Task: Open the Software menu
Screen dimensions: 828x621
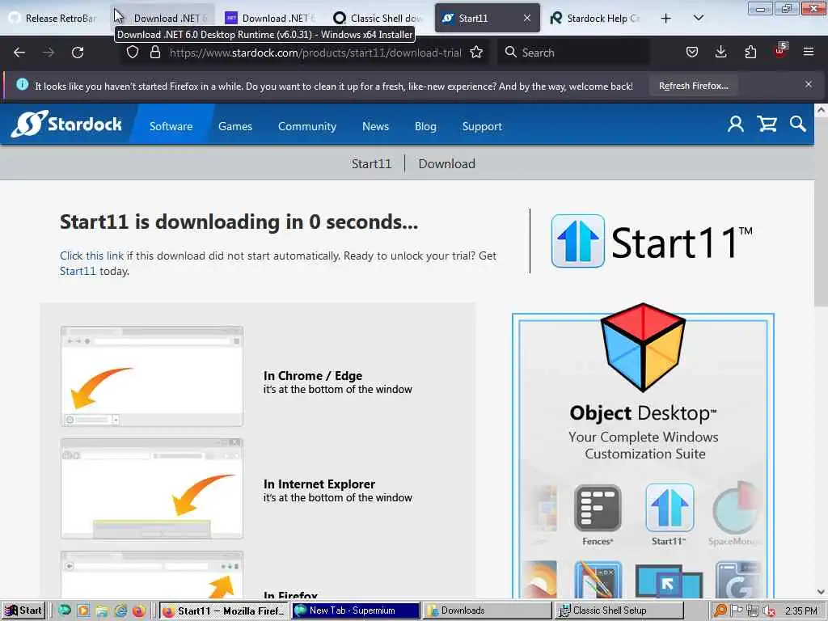Action: click(171, 126)
